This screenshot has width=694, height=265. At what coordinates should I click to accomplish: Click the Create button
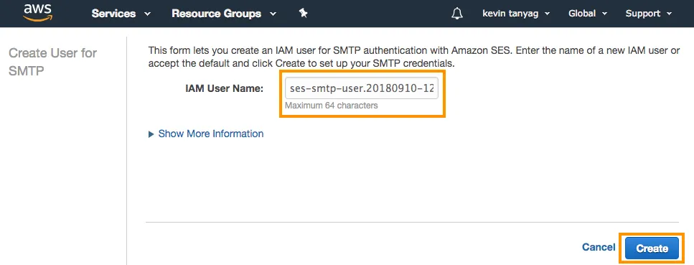tap(652, 248)
